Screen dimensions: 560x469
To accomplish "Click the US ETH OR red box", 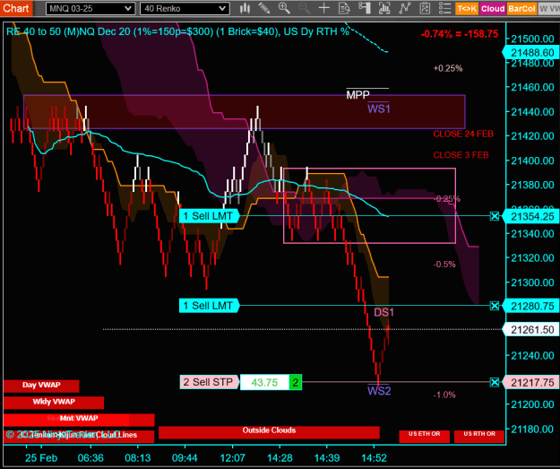I will (425, 436).
